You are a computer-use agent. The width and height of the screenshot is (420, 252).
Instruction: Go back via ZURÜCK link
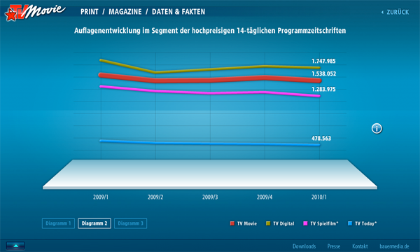point(395,12)
